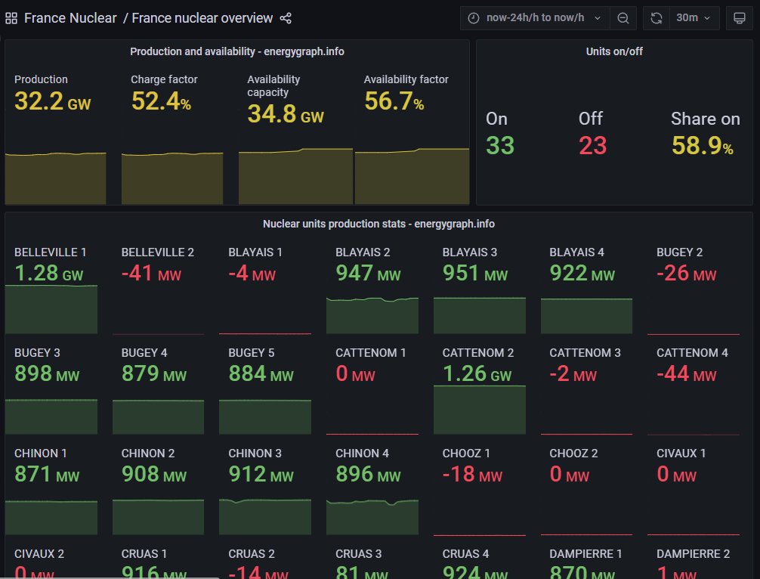Click the CRUAS 4 label
760x579 pixels.
(x=466, y=554)
